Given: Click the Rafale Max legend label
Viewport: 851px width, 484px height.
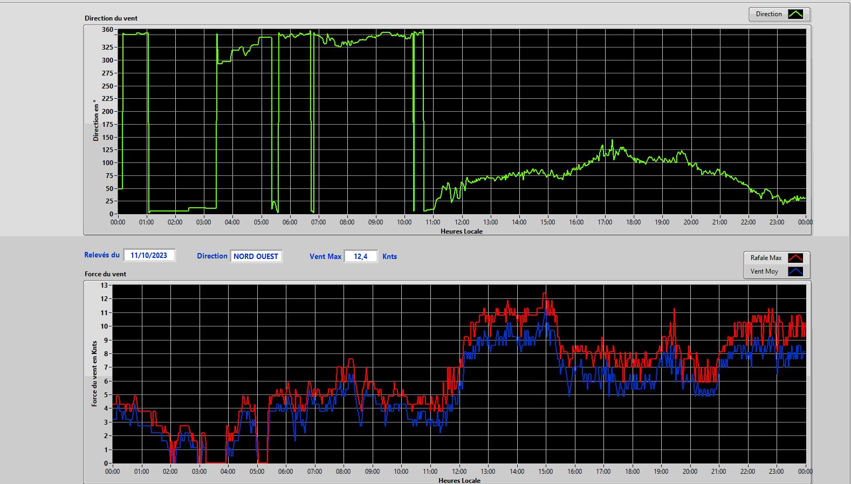Looking at the screenshot, I should coord(766,258).
